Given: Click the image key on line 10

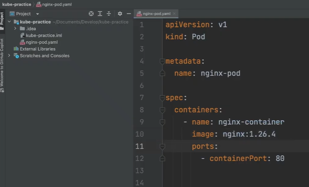Looking at the screenshot, I should coord(203,134).
